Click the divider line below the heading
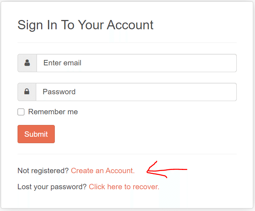This screenshot has height=211, width=255. (127, 42)
